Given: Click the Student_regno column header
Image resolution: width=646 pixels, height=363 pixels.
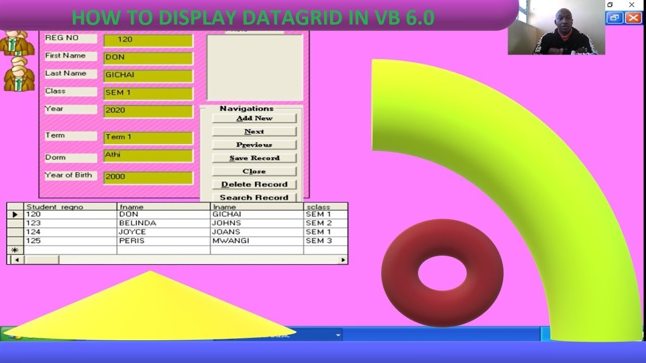Looking at the screenshot, I should (x=70, y=207).
